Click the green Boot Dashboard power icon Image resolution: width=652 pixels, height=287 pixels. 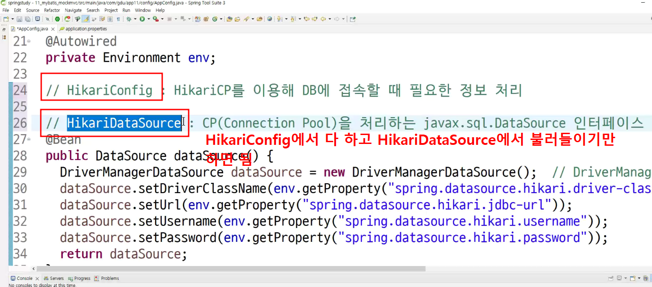57,19
